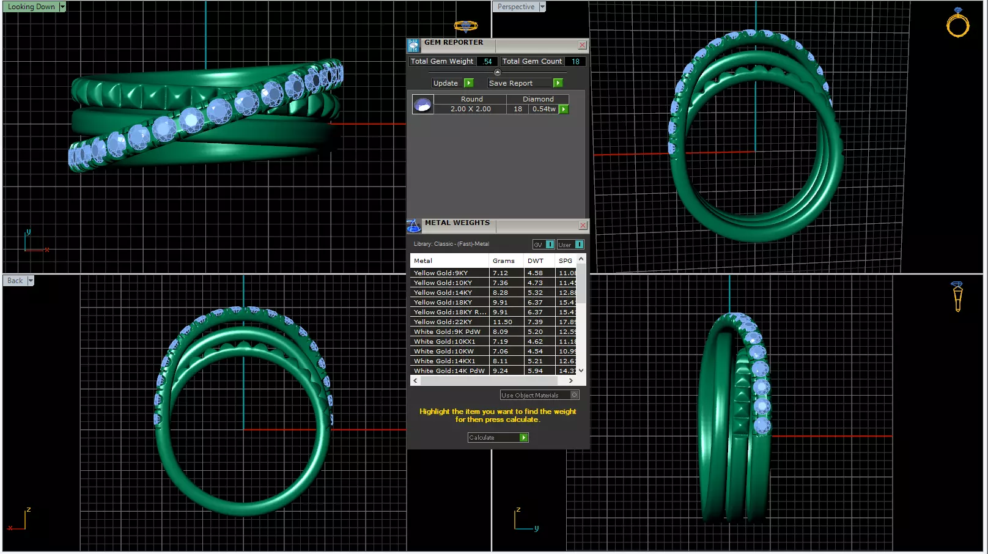Click the 0.54tw weight cell
988x554 pixels.
(x=544, y=109)
